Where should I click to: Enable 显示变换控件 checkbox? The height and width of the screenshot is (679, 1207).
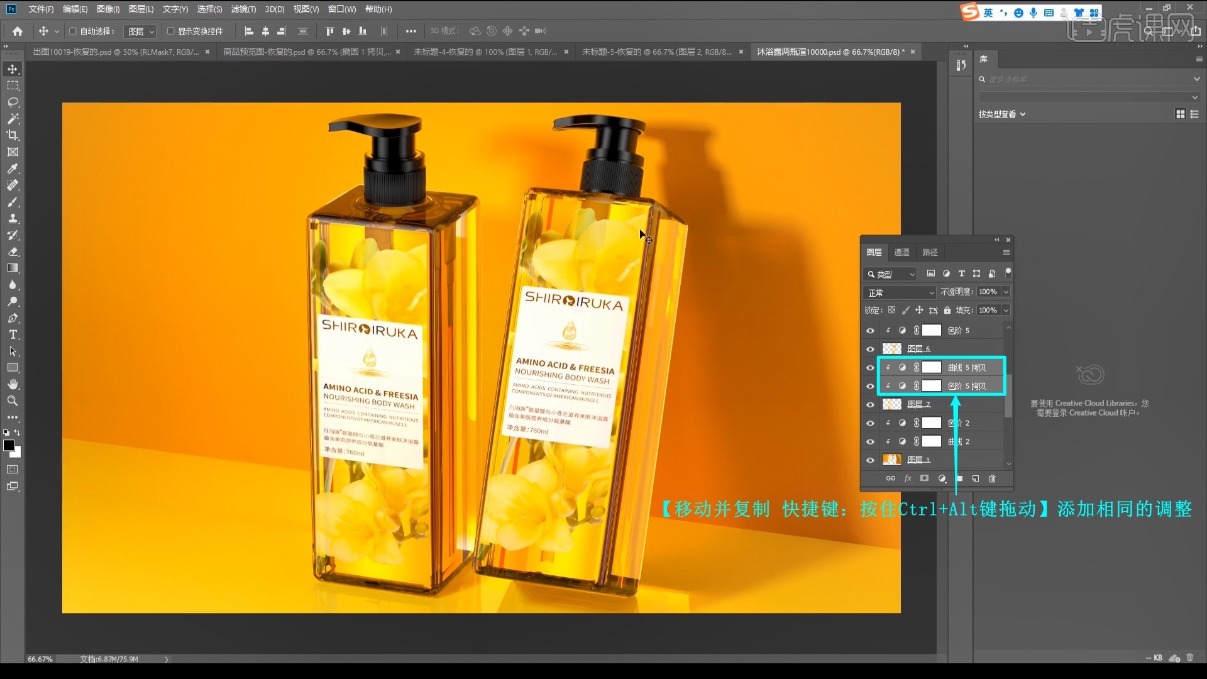pos(170,31)
